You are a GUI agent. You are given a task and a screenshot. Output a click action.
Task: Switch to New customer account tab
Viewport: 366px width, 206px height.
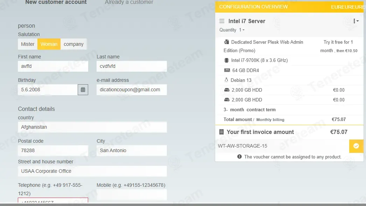(56, 2)
